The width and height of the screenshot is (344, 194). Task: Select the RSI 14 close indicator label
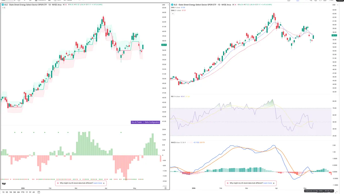(175, 97)
